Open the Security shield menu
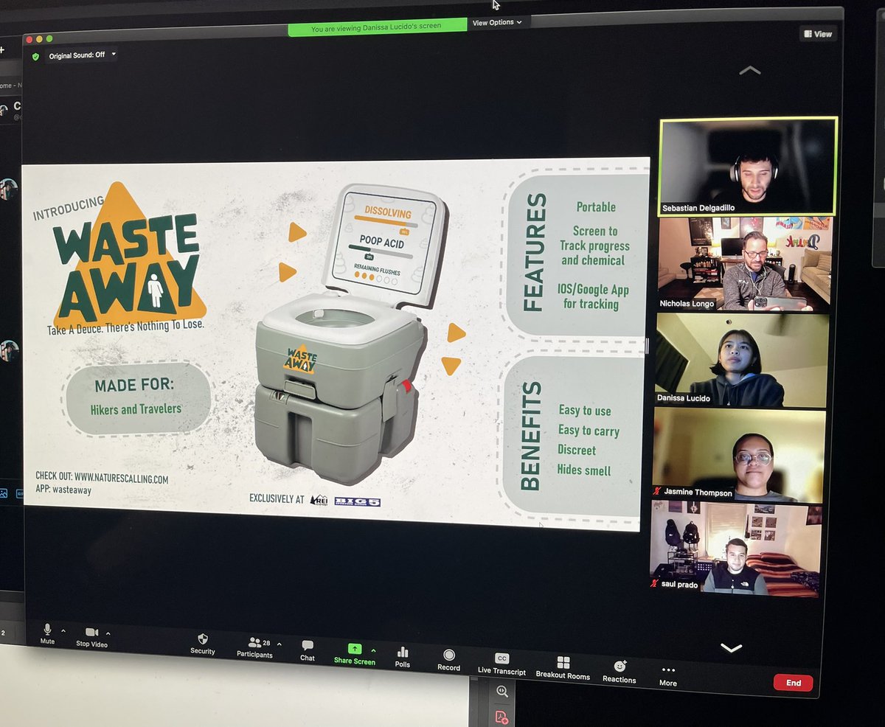The image size is (885, 727). pos(203,644)
